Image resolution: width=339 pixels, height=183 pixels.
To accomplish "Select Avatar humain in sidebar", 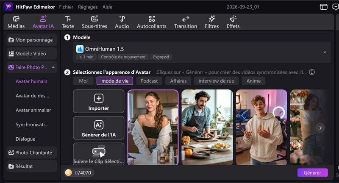I will [x=31, y=81].
